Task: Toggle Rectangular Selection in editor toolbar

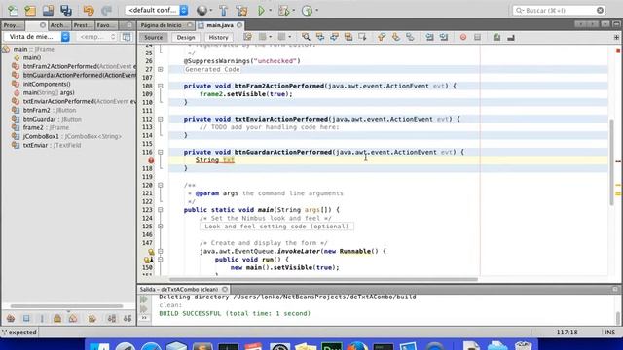Action: click(362, 37)
